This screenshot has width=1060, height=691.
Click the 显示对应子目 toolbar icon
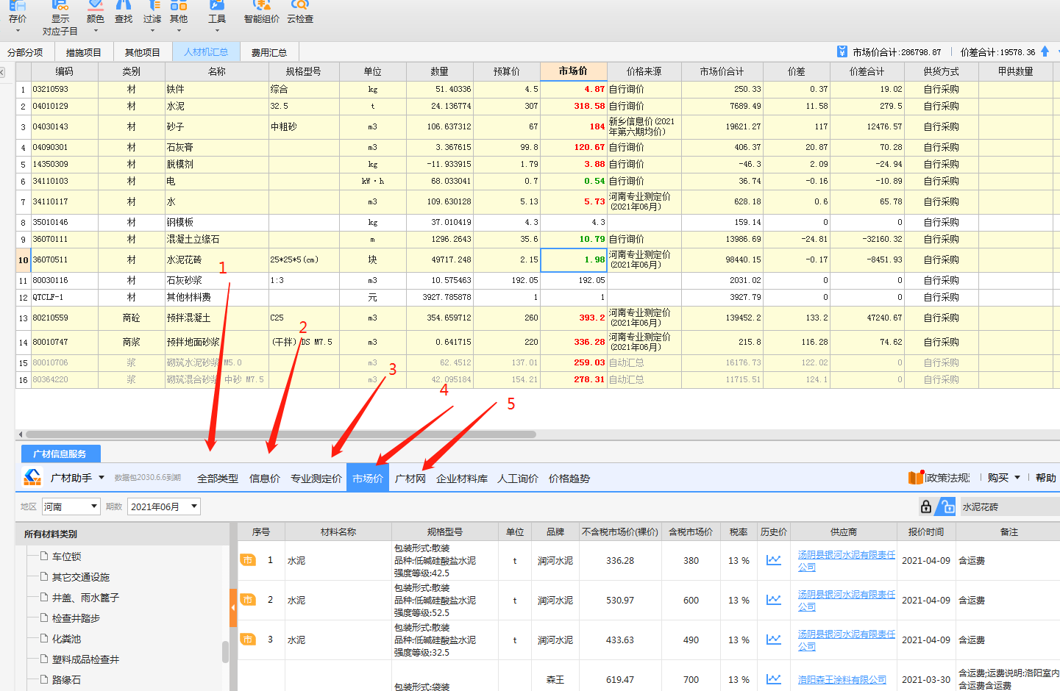point(60,6)
